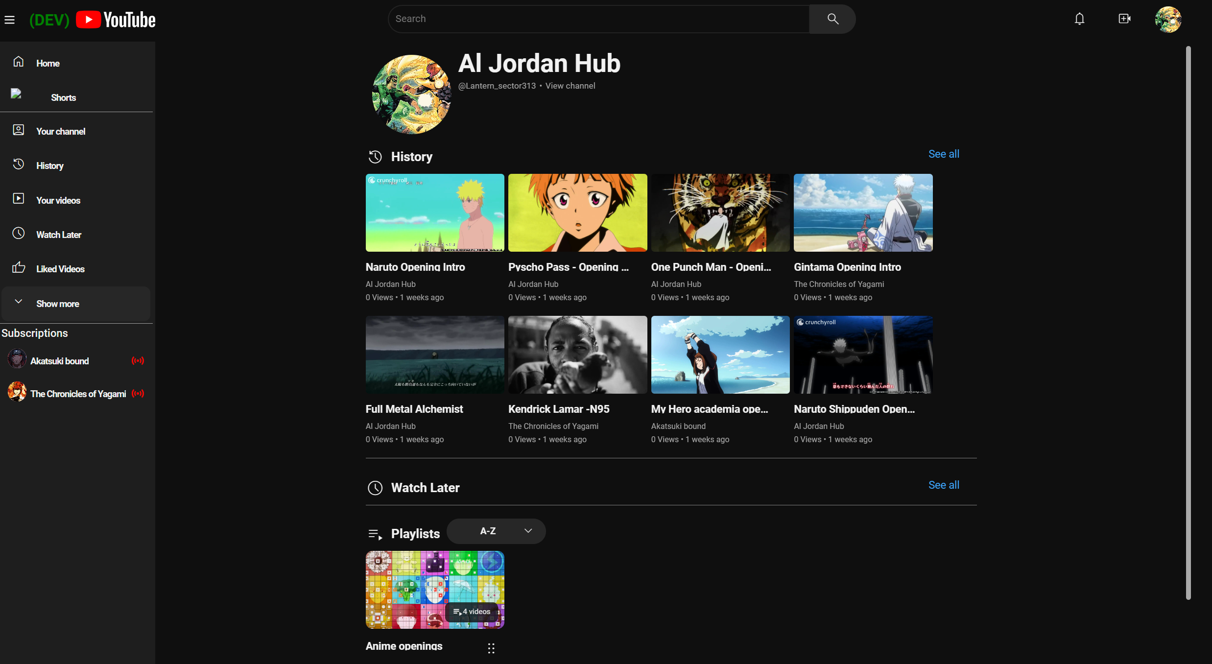The image size is (1212, 664).
Task: Click the Liked Videos thumbs-up icon
Action: coord(19,267)
